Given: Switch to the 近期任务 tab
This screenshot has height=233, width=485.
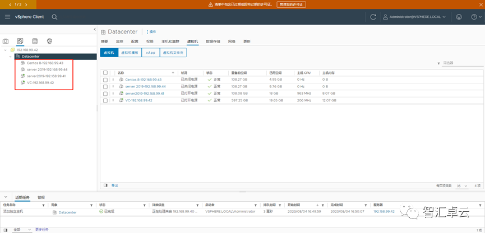Looking at the screenshot, I should 22,197.
